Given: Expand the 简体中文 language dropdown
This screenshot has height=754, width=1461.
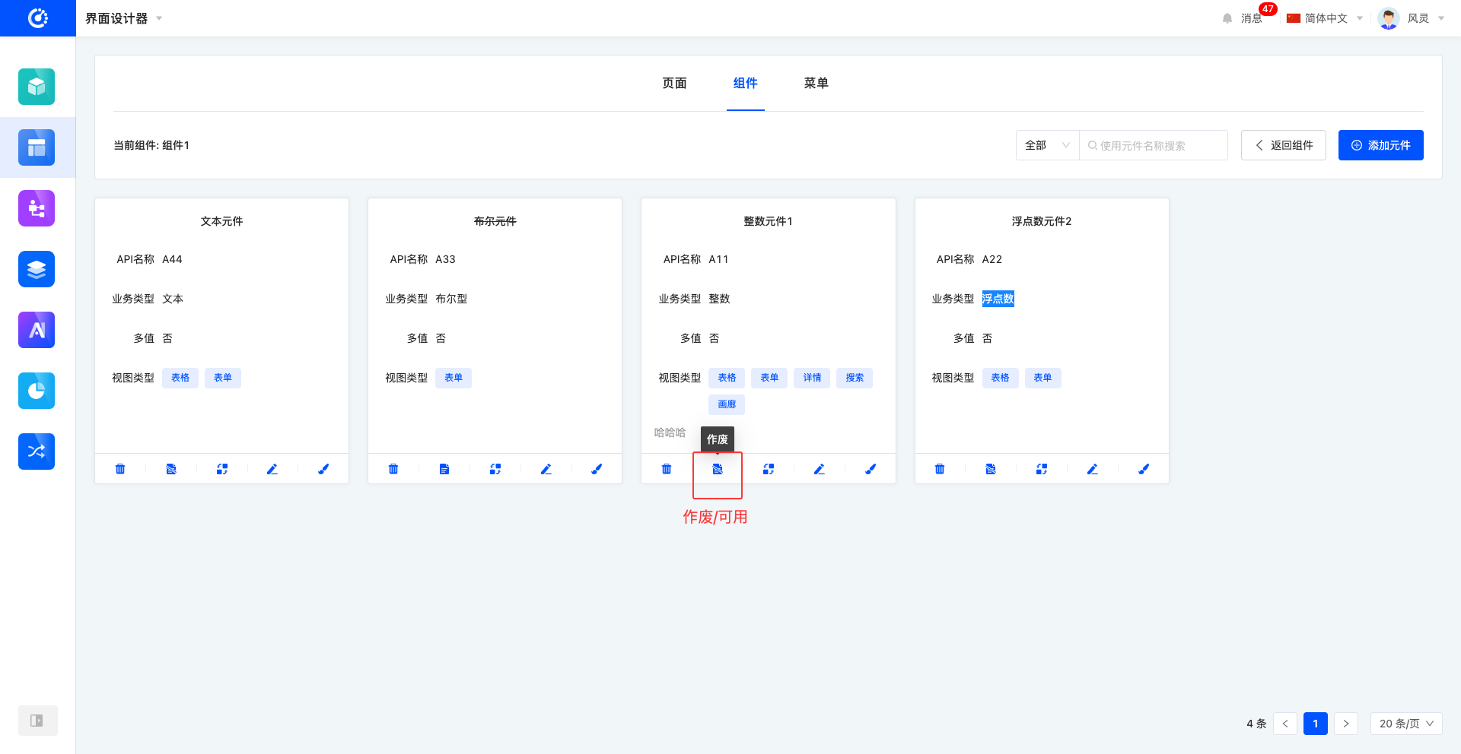Looking at the screenshot, I should pos(1325,18).
